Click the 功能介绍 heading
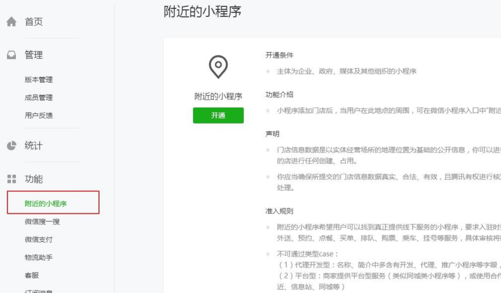The image size is (501, 293). click(279, 95)
